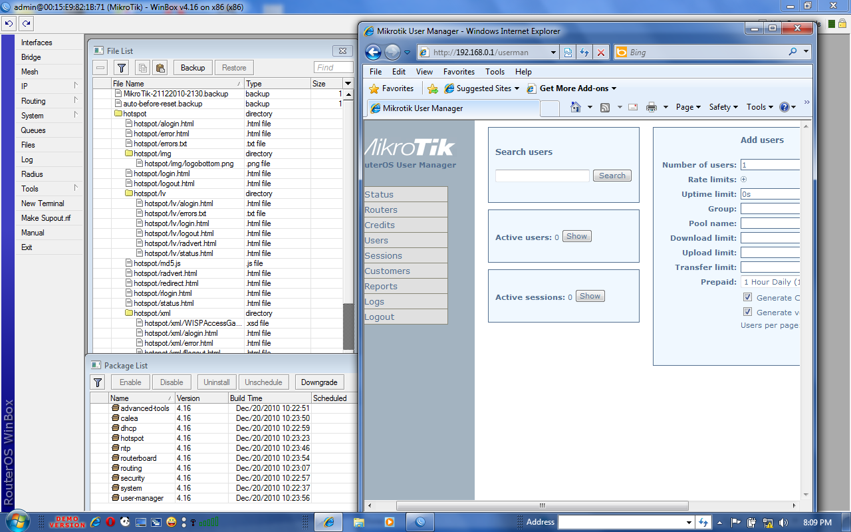Open the Sessions link in User Manager menu
This screenshot has height=532, width=851.
pyautogui.click(x=406, y=255)
